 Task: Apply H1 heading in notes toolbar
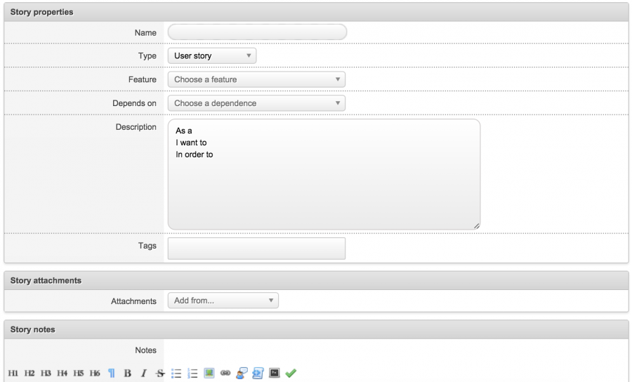click(13, 373)
